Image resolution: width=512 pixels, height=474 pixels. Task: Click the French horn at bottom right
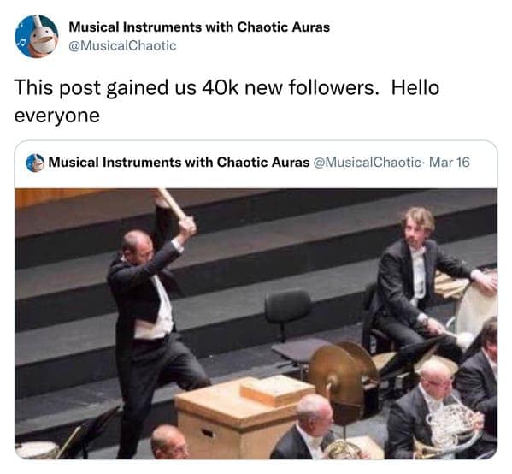coord(452,427)
